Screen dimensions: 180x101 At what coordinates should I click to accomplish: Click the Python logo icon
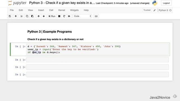[155, 3]
